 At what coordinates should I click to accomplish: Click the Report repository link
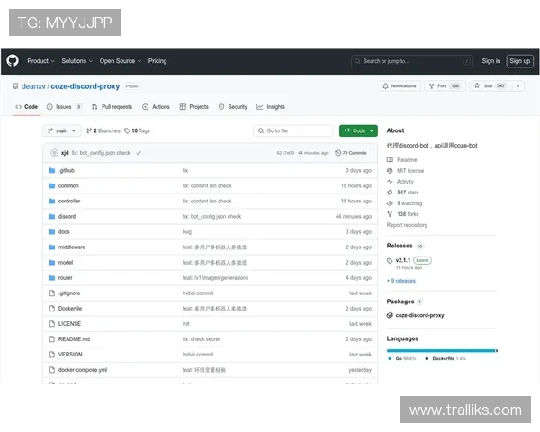pos(407,225)
